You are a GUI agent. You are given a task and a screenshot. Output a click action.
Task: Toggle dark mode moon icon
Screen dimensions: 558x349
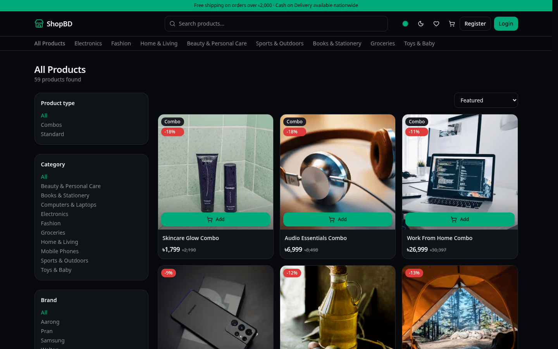(x=421, y=24)
